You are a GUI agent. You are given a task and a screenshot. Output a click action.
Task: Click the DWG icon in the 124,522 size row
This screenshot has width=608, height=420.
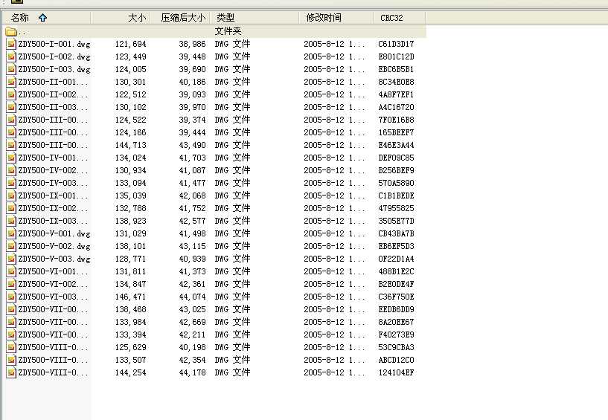(x=11, y=120)
